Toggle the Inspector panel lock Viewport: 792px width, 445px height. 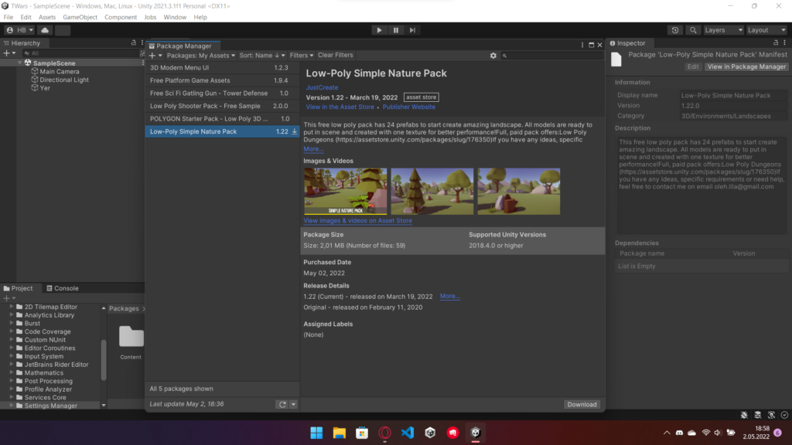click(x=776, y=43)
